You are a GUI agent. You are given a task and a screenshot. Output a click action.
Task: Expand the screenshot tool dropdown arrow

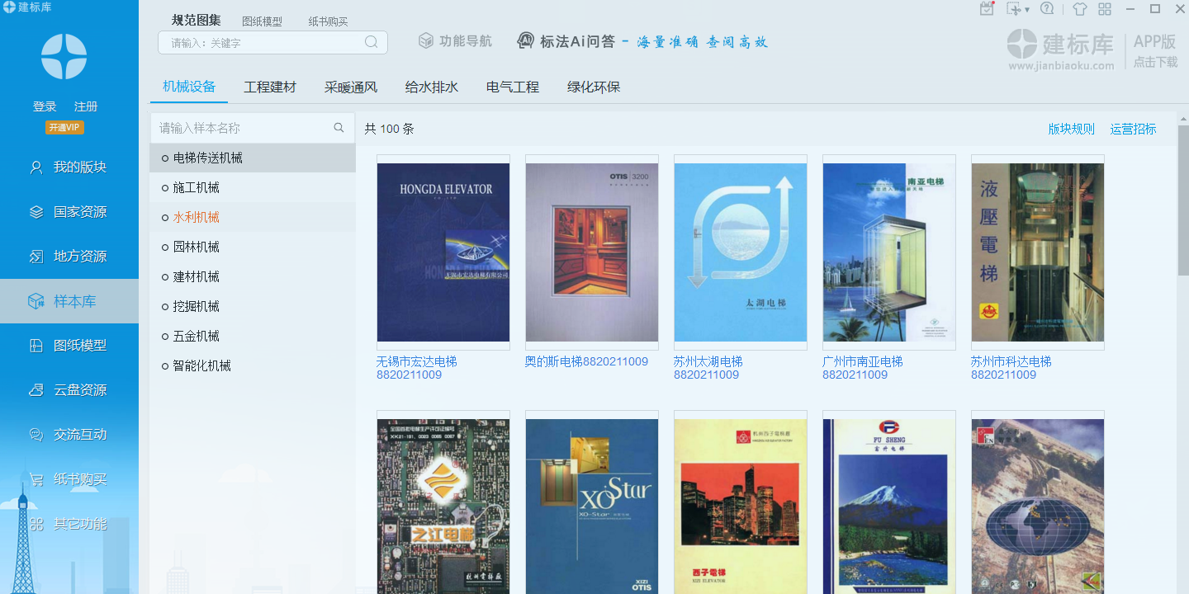click(x=1027, y=9)
